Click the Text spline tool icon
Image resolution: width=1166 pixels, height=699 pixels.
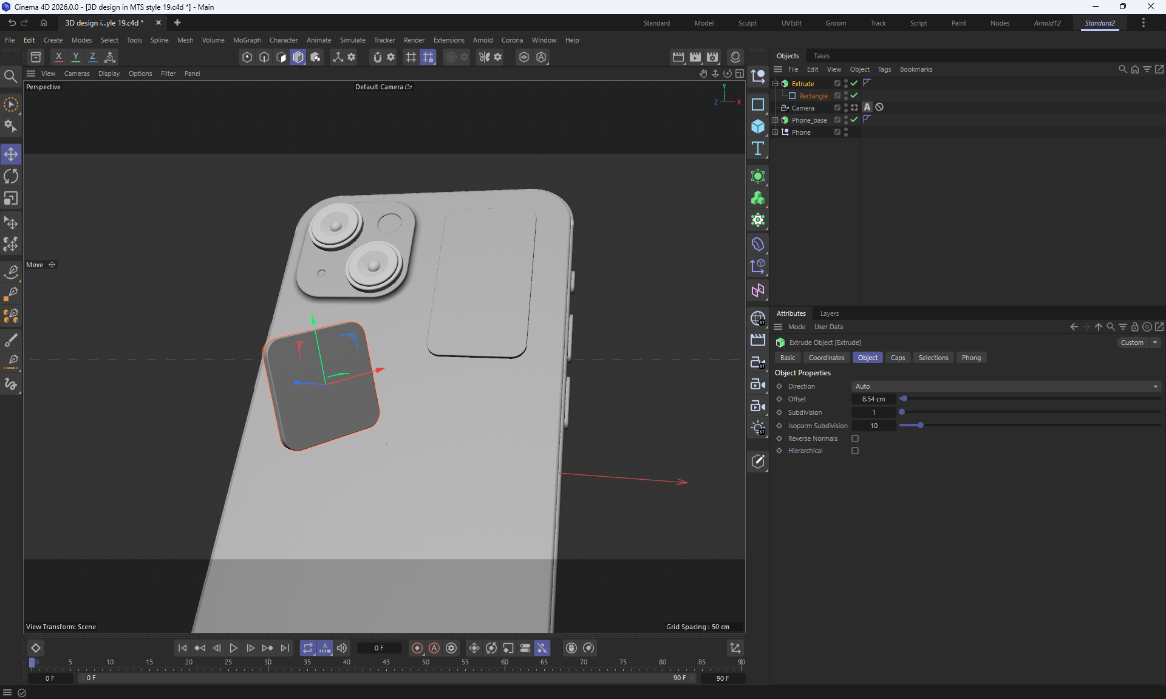[757, 149]
